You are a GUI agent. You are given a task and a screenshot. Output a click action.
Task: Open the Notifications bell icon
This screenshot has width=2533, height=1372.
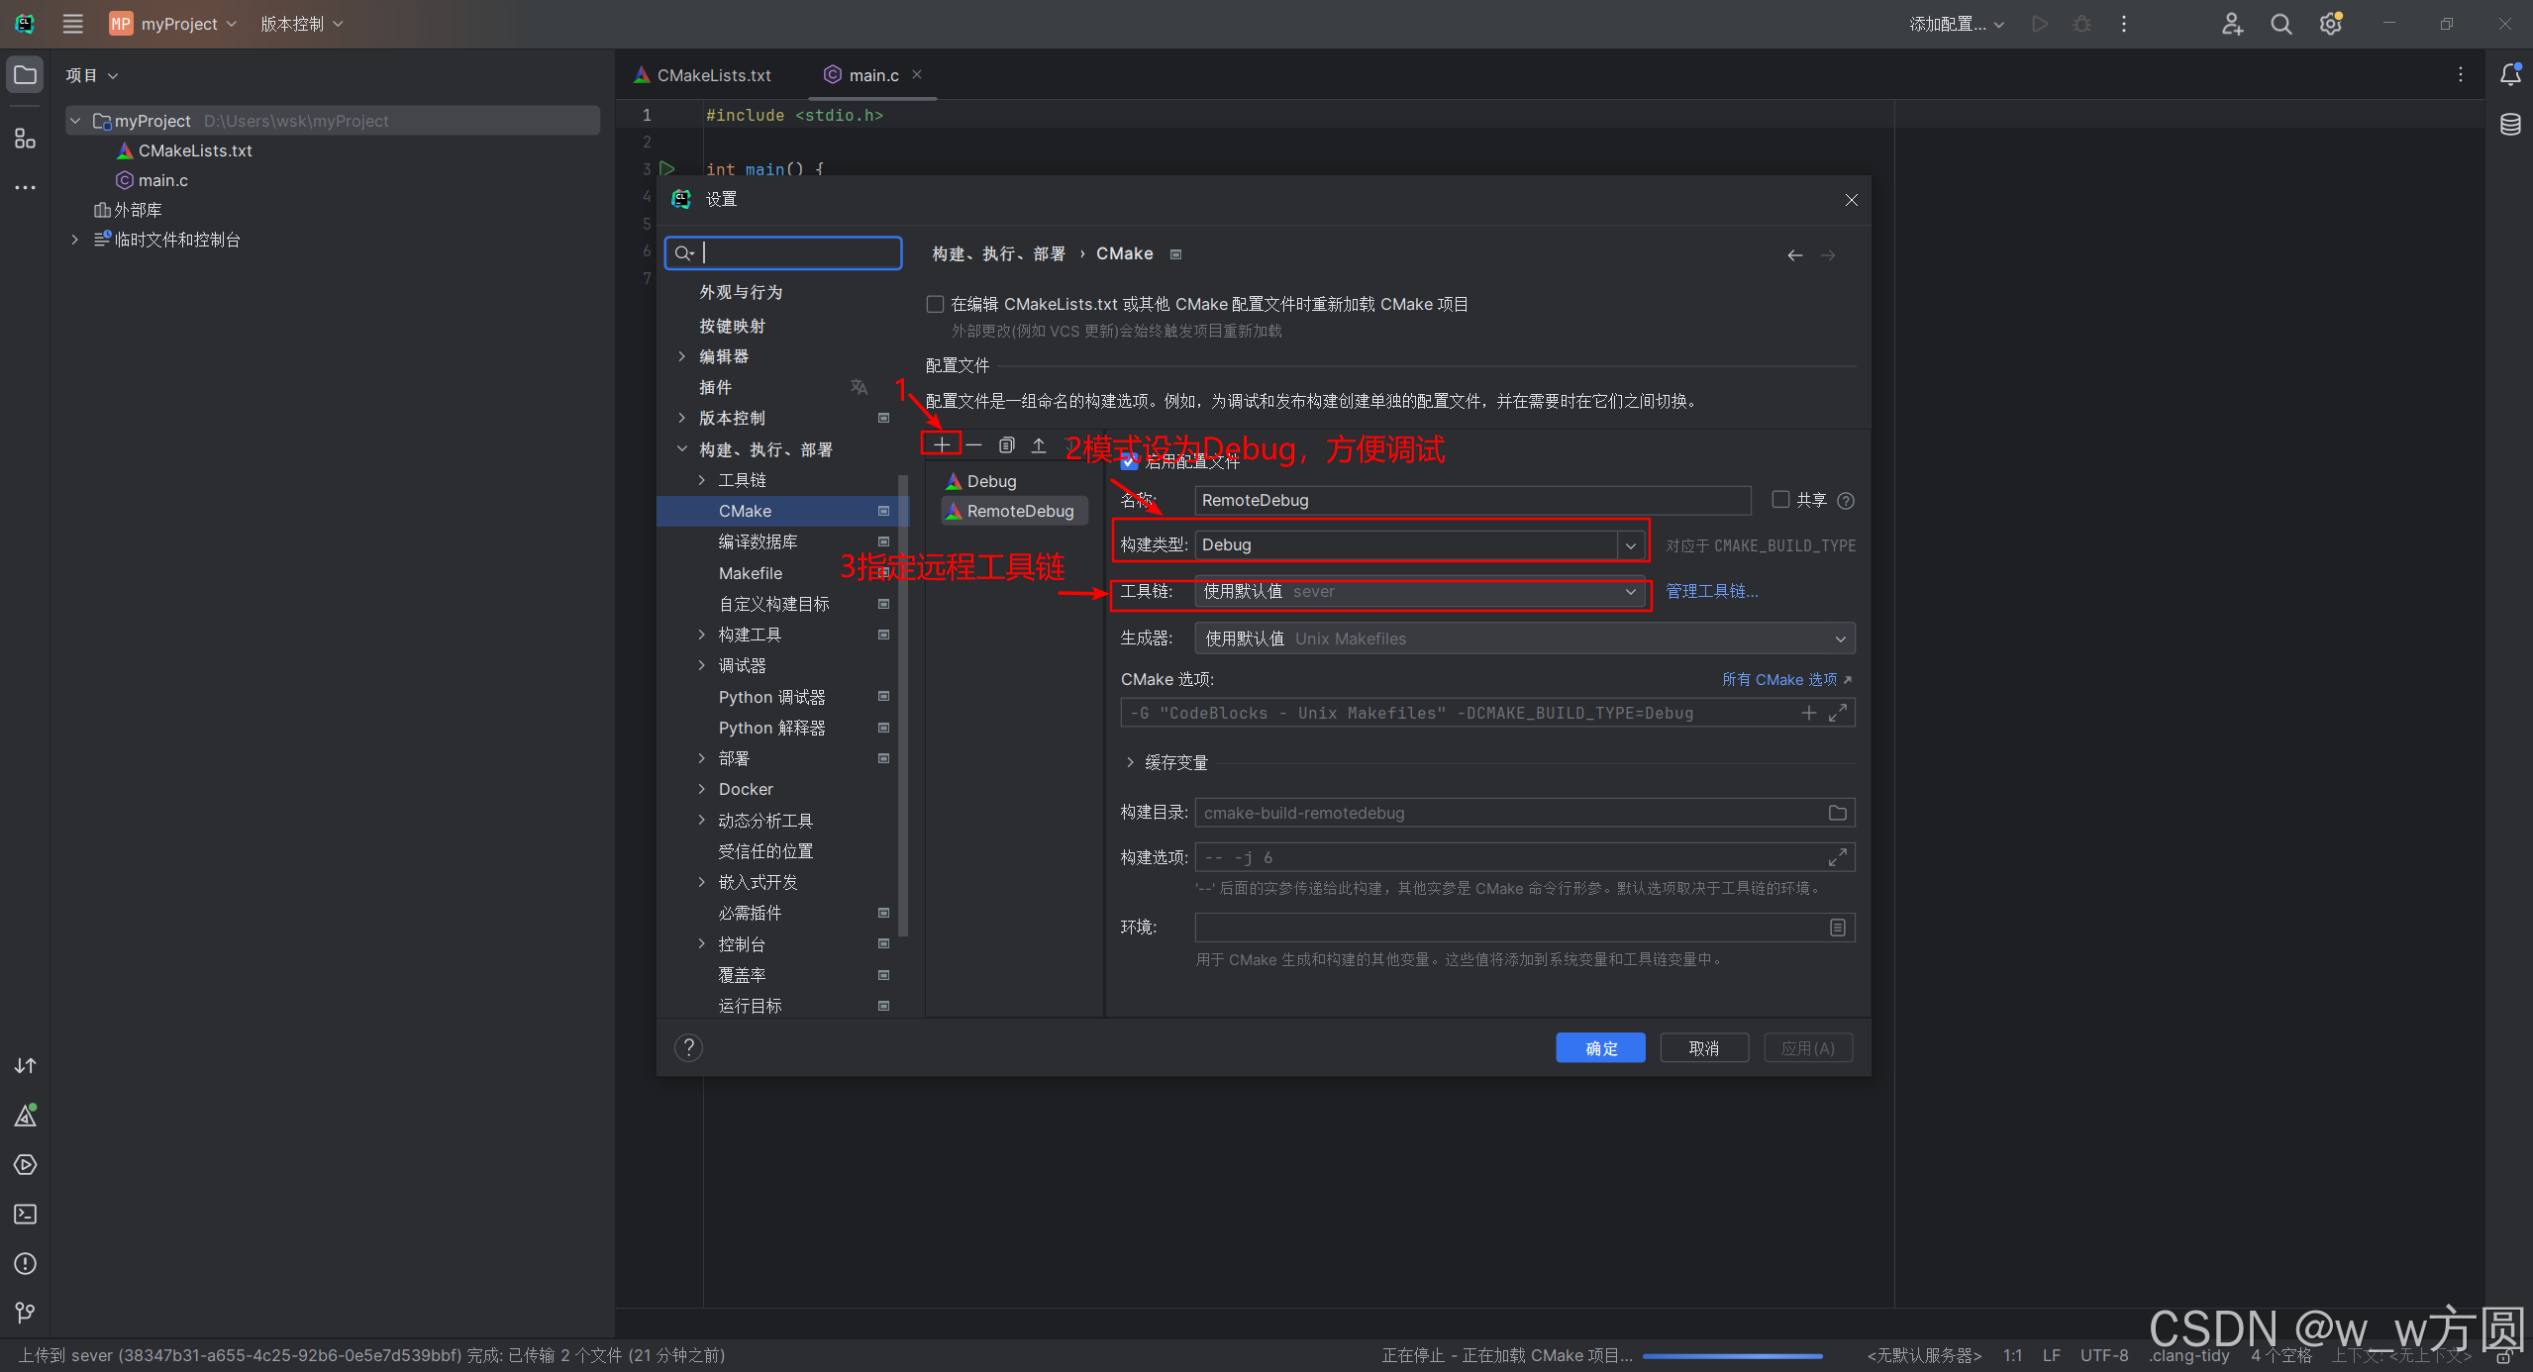(2510, 75)
